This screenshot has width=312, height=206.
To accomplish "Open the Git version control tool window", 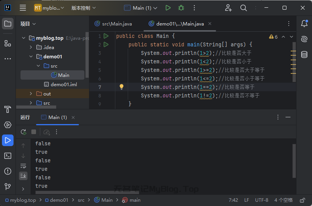I will click(x=8, y=186).
